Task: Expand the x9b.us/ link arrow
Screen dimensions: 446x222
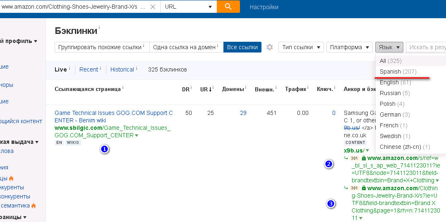Action: (367, 150)
